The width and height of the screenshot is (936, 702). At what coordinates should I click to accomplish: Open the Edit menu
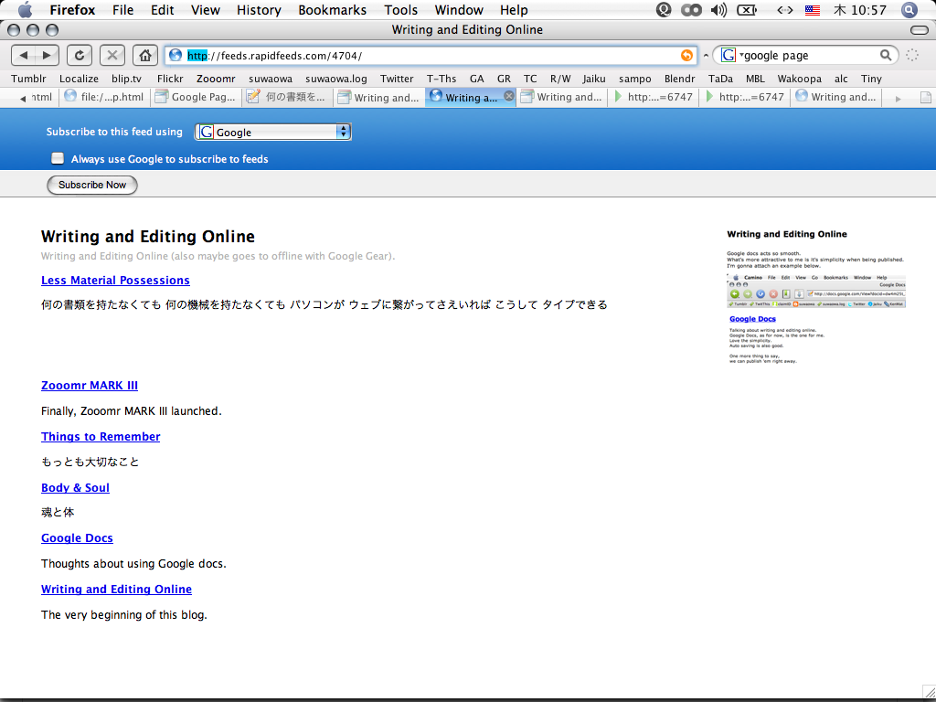coord(163,10)
